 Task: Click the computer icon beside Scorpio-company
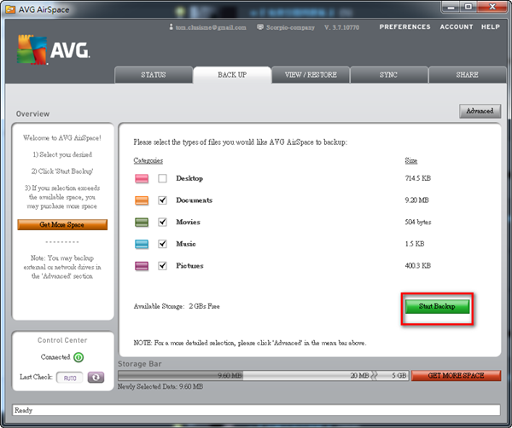point(260,26)
